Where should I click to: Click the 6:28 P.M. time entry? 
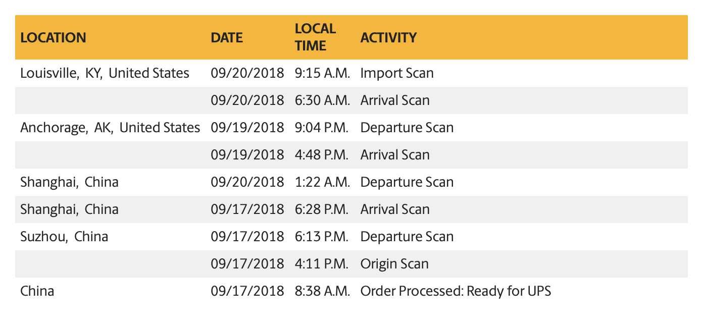pyautogui.click(x=322, y=209)
